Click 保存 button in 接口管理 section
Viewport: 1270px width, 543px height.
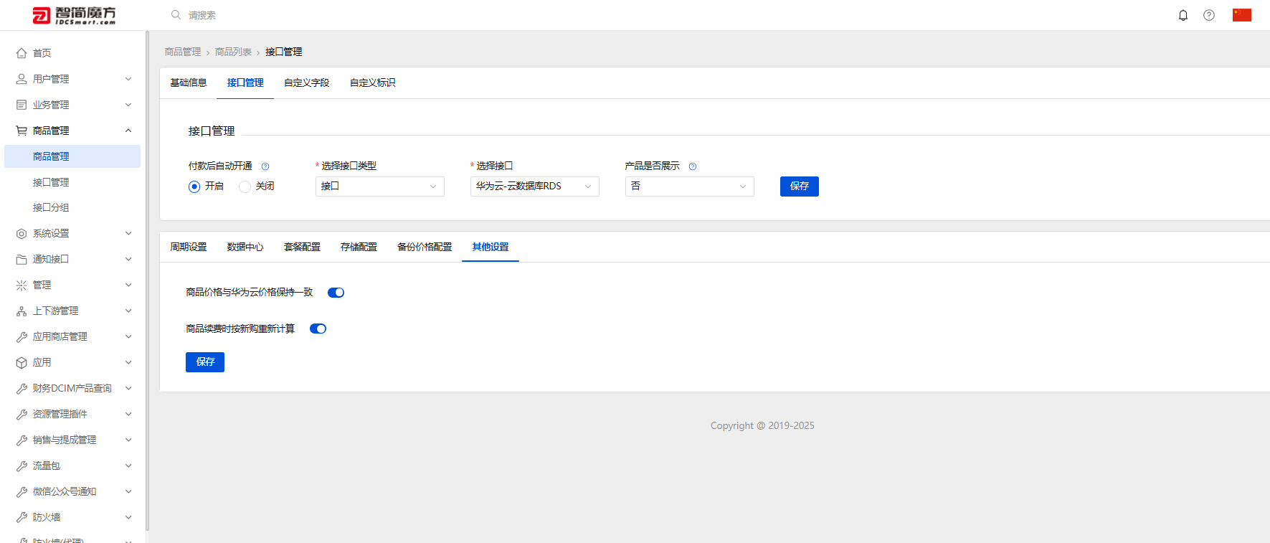[800, 186]
